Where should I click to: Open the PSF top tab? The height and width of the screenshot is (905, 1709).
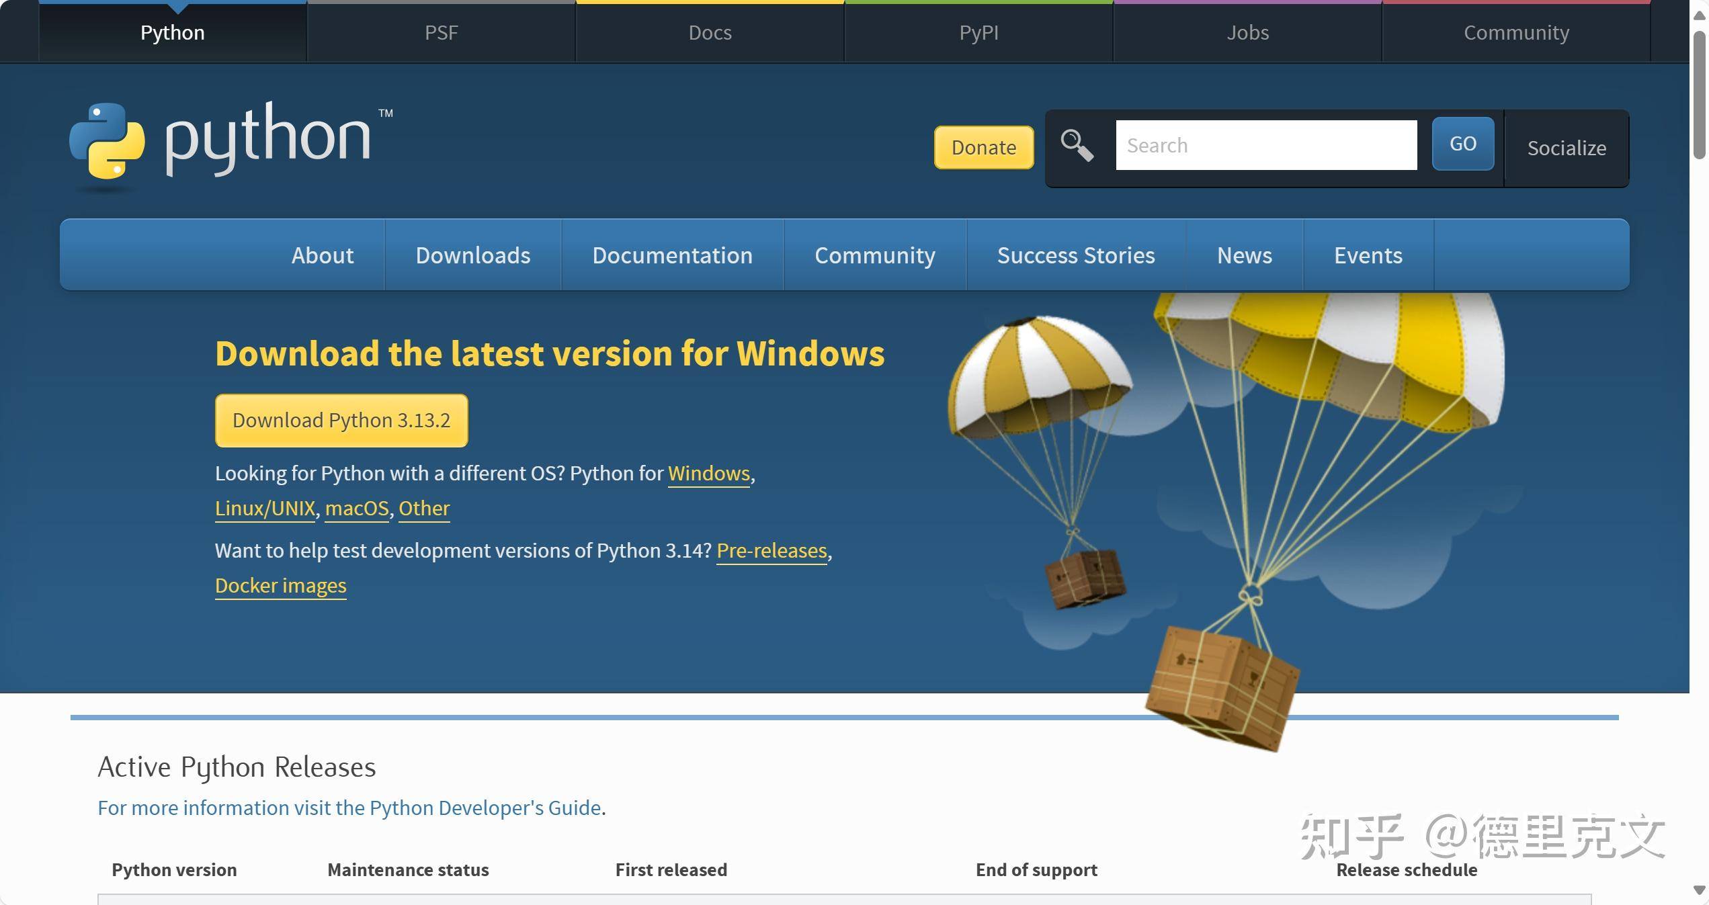(441, 32)
